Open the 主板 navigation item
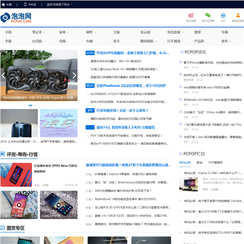 (117, 33)
